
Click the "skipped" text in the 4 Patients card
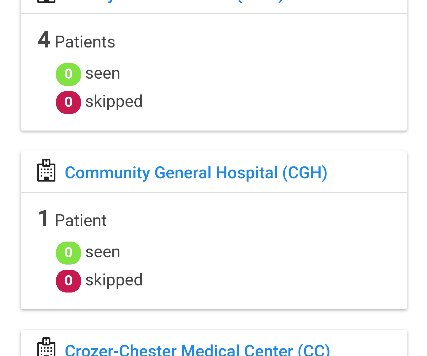pos(114,101)
